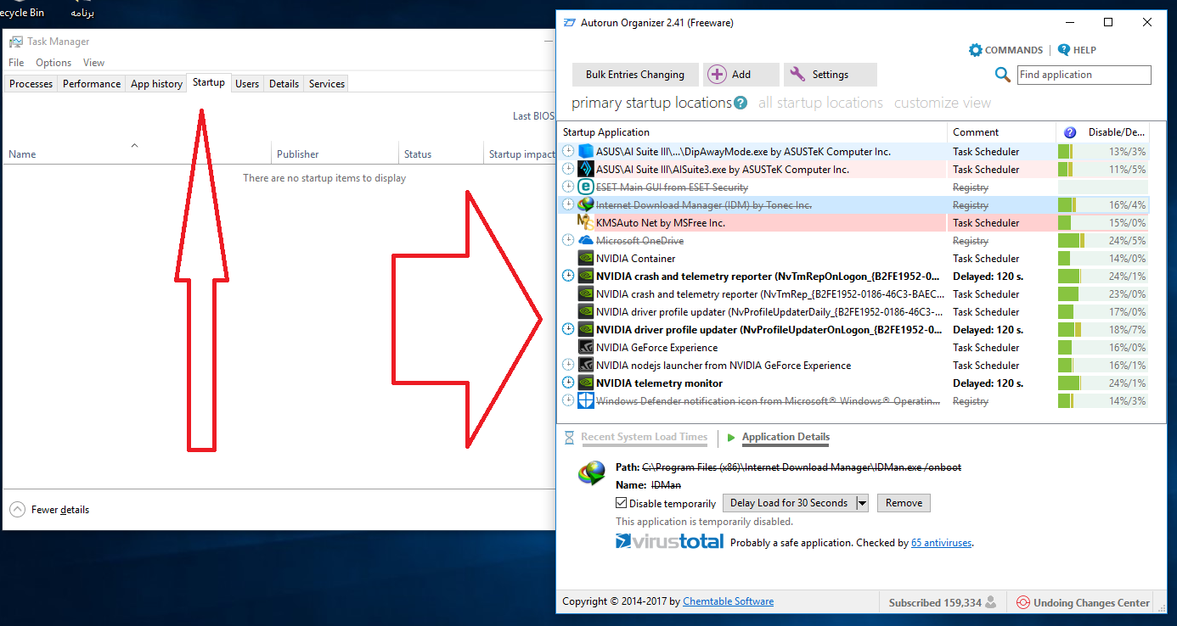Image resolution: width=1177 pixels, height=626 pixels.
Task: Click the VirusTotal logo
Action: pos(670,541)
